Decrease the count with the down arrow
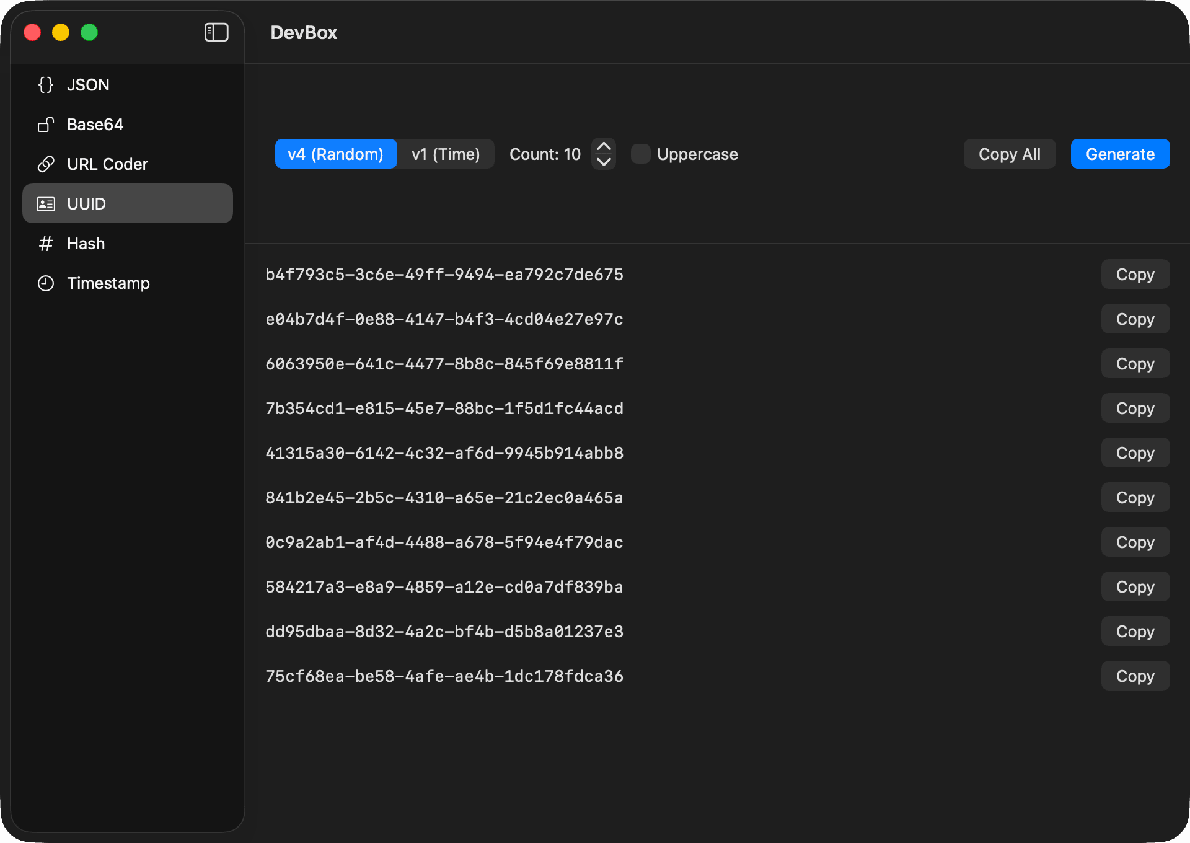The height and width of the screenshot is (843, 1190). click(x=604, y=162)
